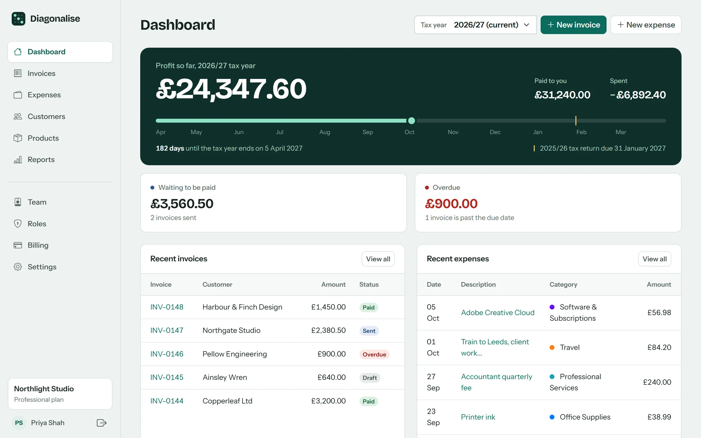Open invoice INV-0145
Viewport: 701px width, 438px height.
pos(167,377)
